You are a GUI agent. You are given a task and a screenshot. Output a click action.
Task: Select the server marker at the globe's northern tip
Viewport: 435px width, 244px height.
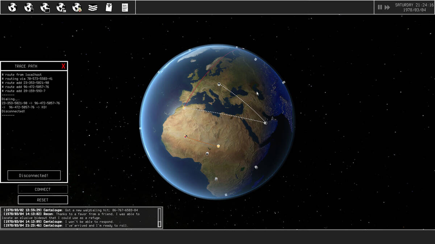[x=236, y=47]
